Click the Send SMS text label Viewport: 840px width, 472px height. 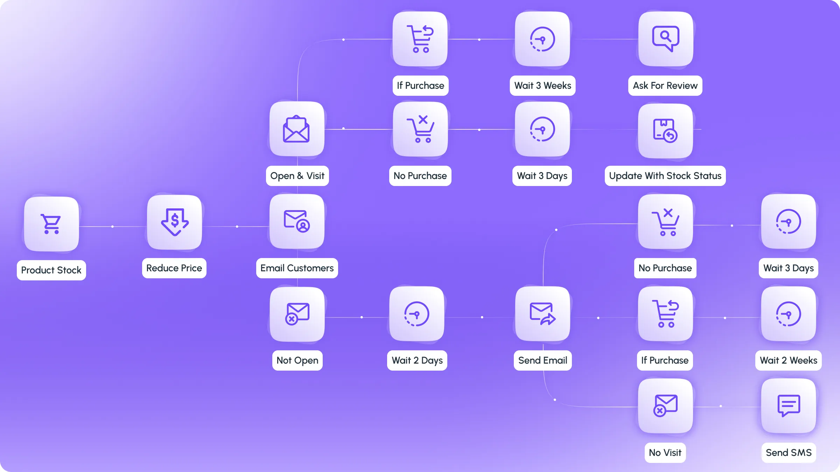[x=789, y=452]
